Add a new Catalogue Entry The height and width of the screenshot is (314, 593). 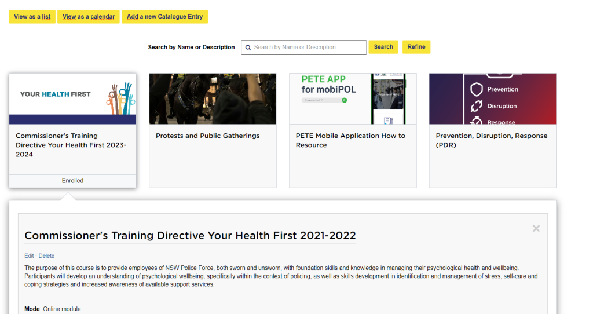point(164,17)
